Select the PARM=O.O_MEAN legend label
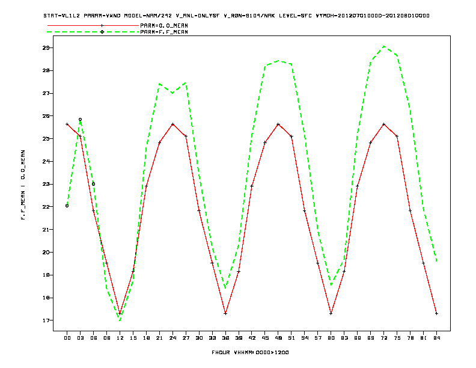This screenshot has width=476, height=368. 164,25
